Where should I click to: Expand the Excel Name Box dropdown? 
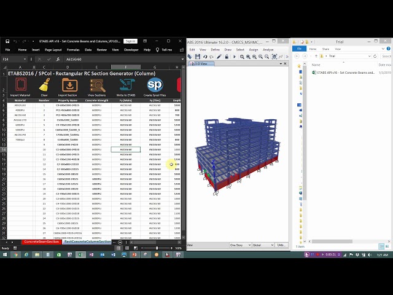pyautogui.click(x=25, y=59)
